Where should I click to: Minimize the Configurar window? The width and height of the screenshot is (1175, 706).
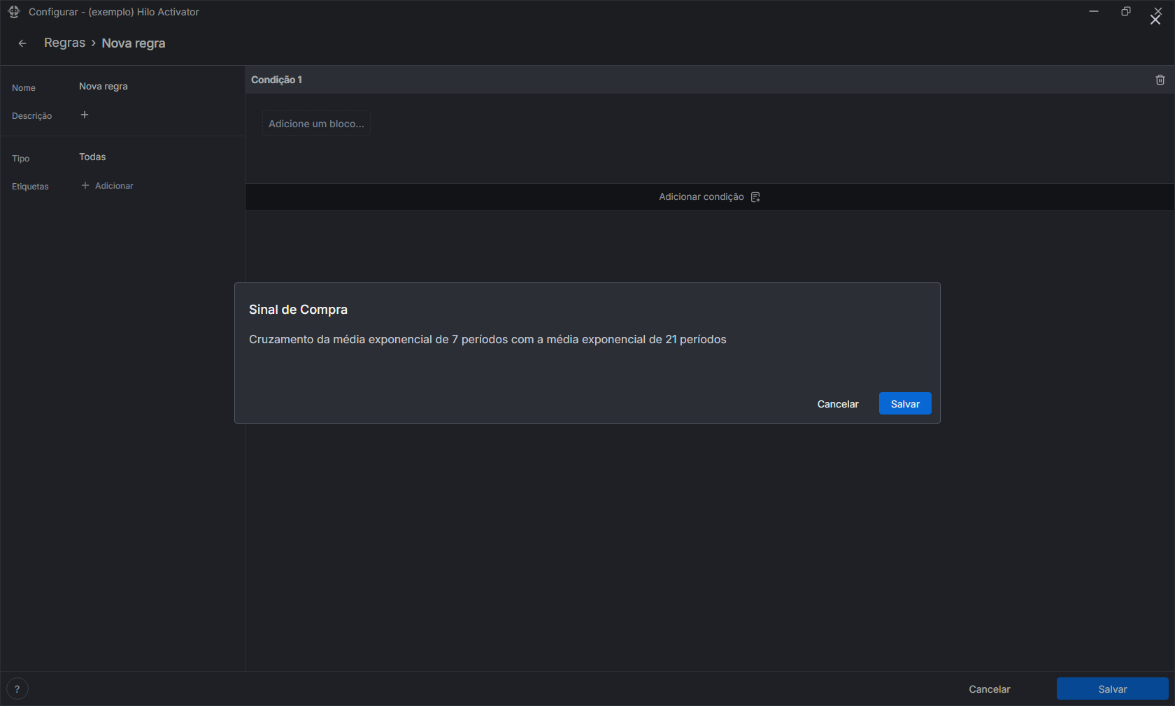[x=1093, y=11]
